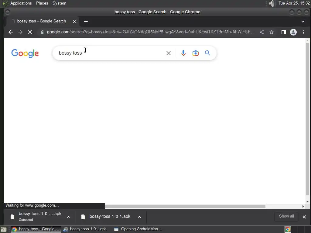311x233 pixels.
Task: Switch to bossy-toss-1-0-1.apk taskbar window
Action: pyautogui.click(x=85, y=229)
